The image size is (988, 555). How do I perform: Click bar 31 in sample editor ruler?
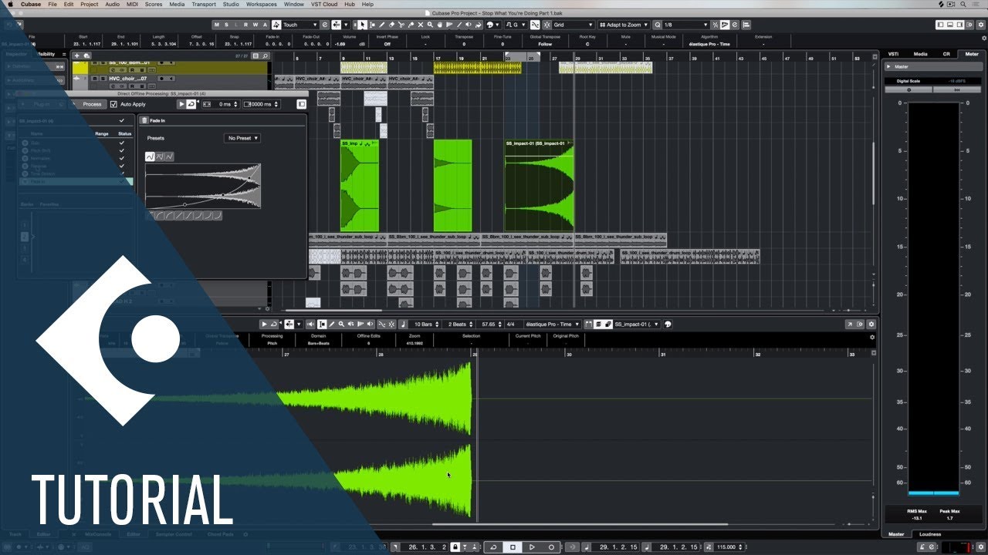(x=662, y=354)
